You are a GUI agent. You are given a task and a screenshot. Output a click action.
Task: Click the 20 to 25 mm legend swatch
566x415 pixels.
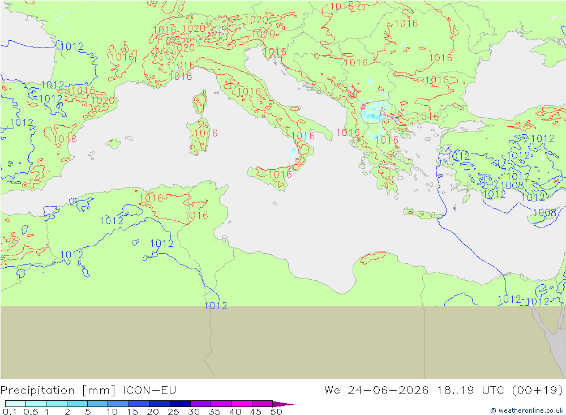[160, 404]
